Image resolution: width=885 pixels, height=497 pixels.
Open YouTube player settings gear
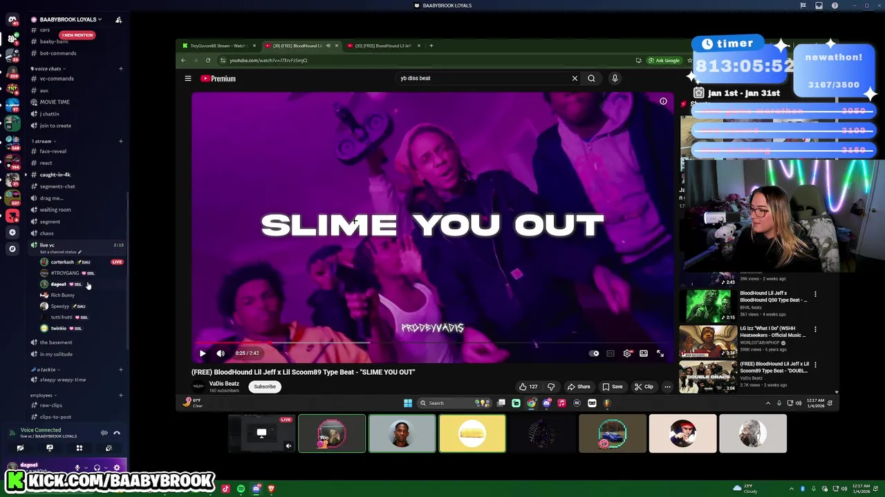[627, 353]
